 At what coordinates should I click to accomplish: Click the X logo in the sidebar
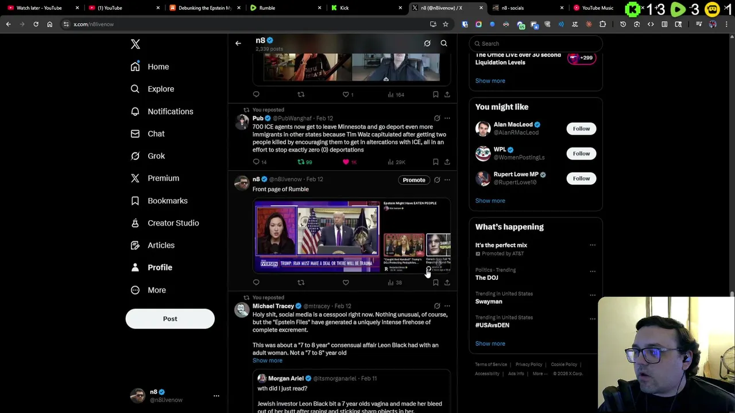point(136,44)
